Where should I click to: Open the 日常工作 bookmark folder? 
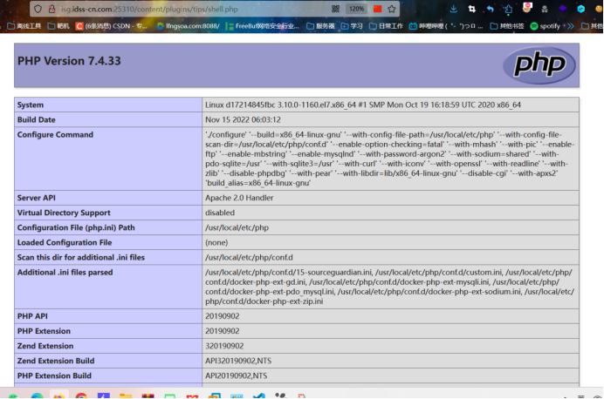(x=386, y=26)
